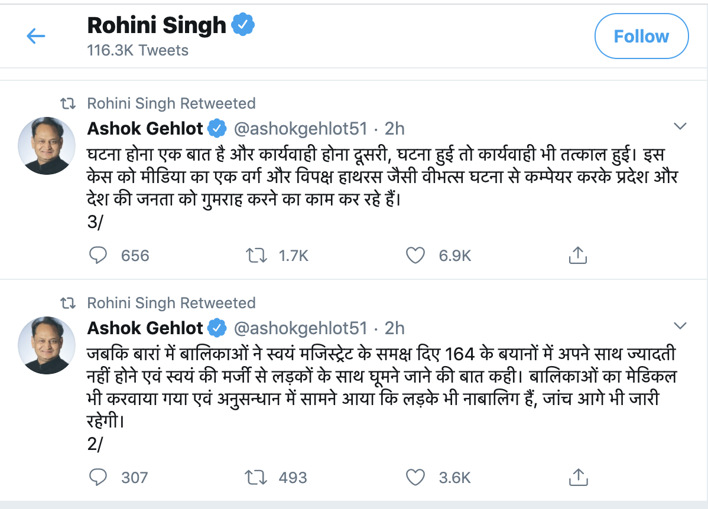
Task: Share the tweet numbered 2/
Action: coord(577,477)
